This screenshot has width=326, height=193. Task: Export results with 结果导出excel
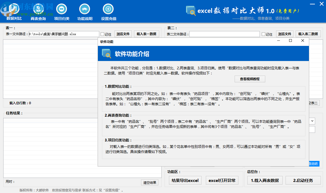point(185,180)
